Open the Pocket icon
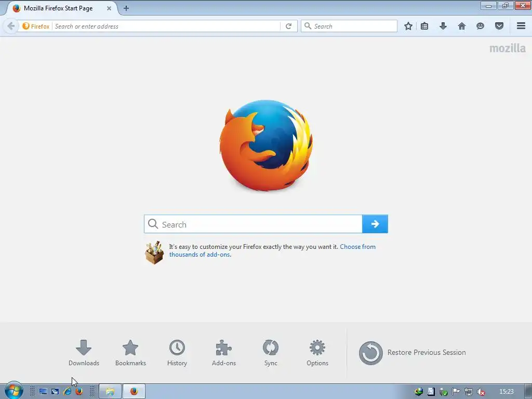This screenshot has height=399, width=532. coord(499,26)
